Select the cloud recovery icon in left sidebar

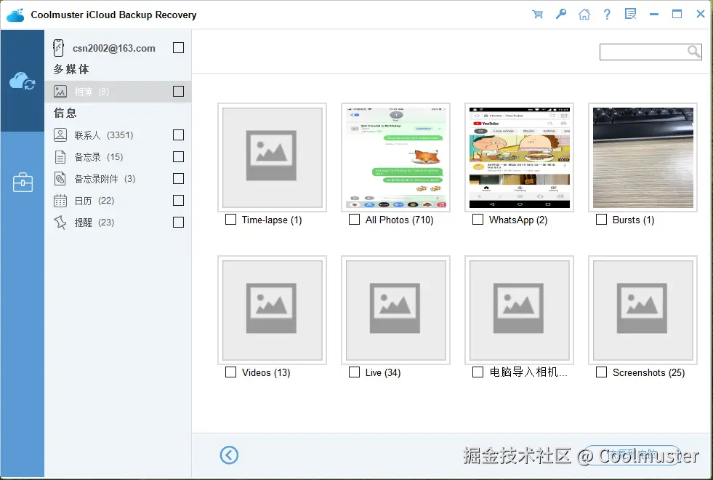coord(22,81)
